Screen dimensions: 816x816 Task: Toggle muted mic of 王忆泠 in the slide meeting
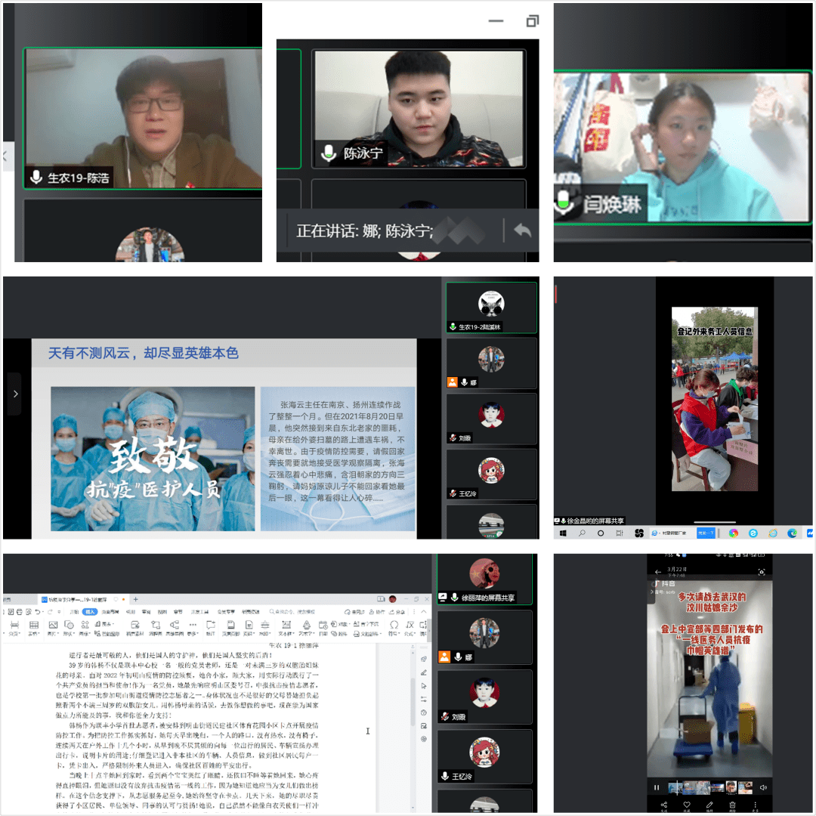tap(453, 493)
